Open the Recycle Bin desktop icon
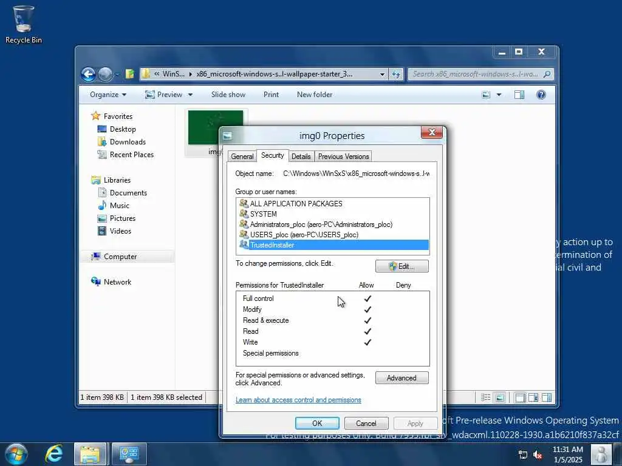 [23, 24]
